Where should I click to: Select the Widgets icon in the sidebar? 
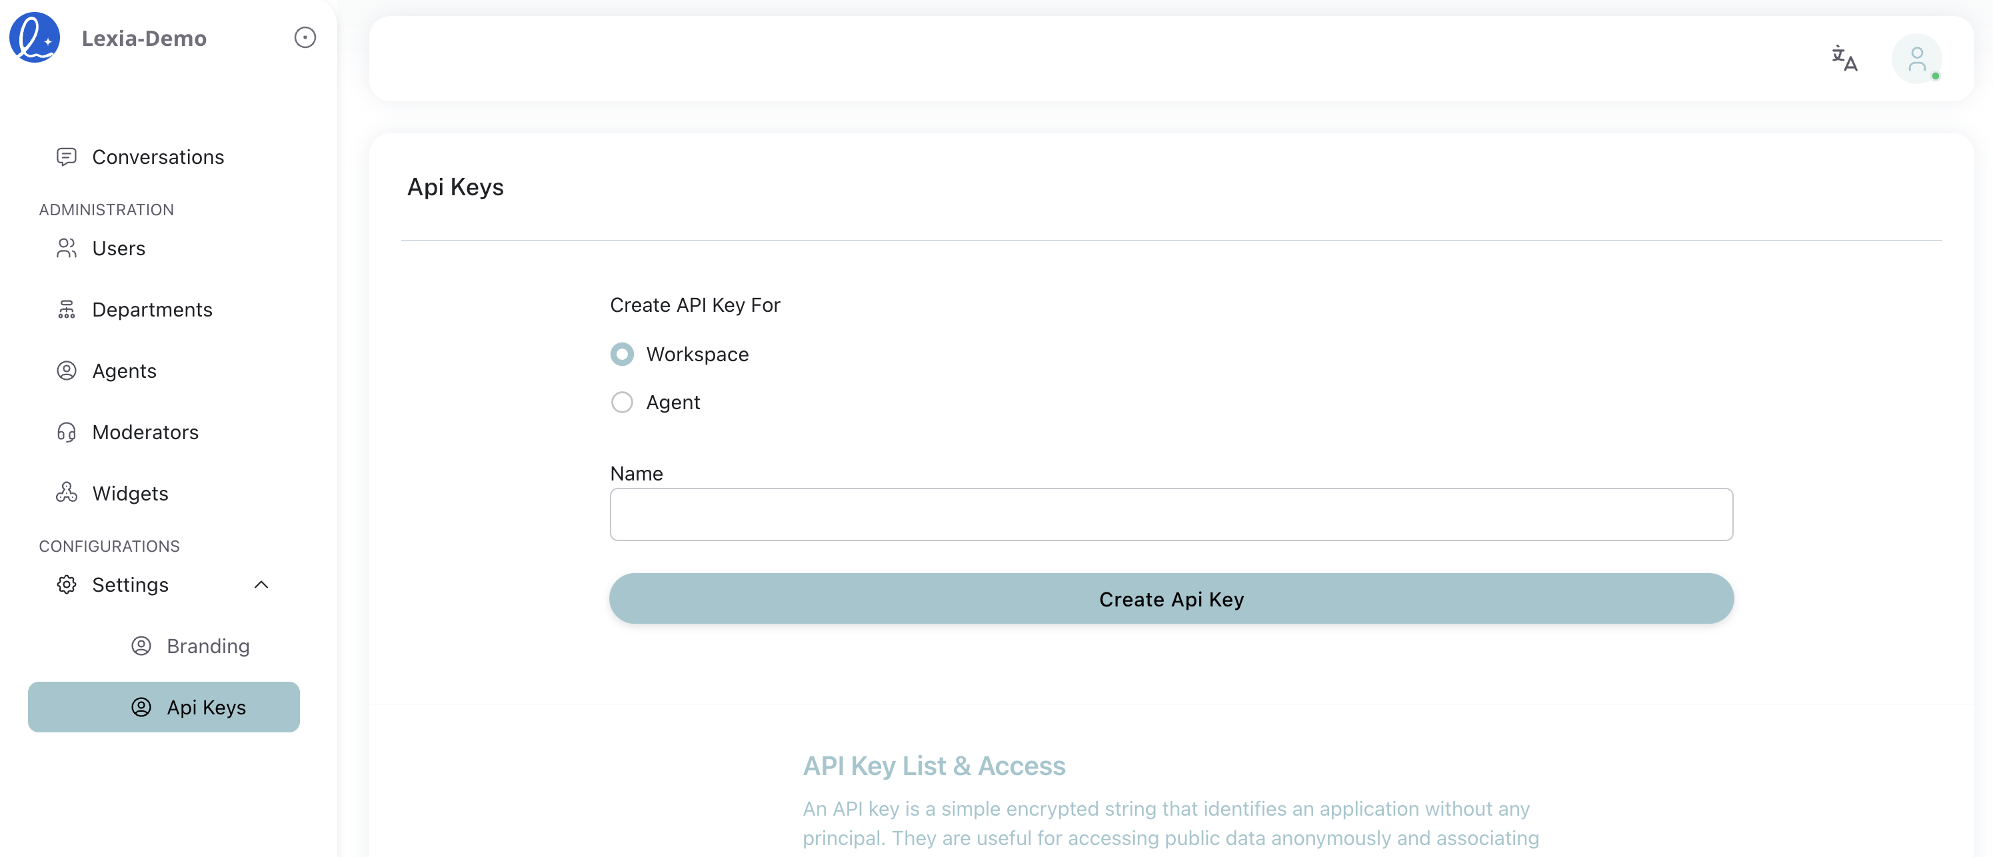pyautogui.click(x=67, y=492)
